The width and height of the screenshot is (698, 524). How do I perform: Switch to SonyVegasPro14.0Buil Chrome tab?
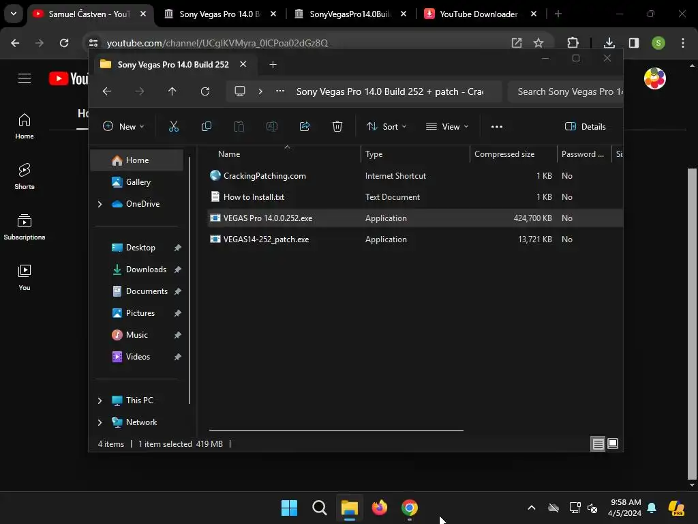pyautogui.click(x=350, y=14)
